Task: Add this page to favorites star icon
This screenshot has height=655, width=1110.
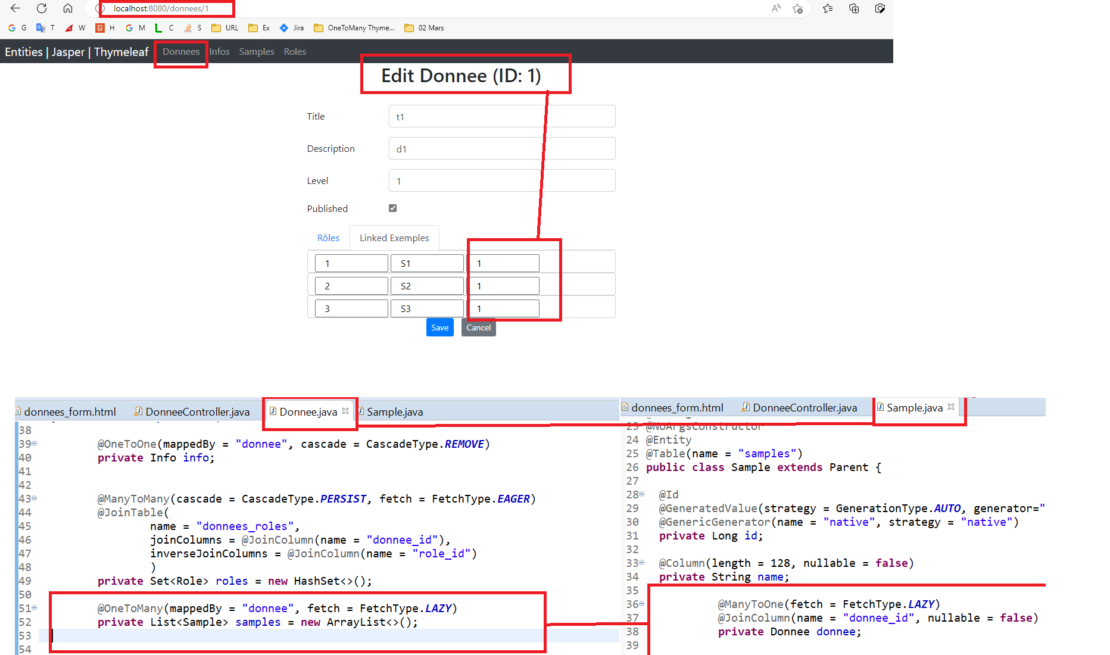Action: [x=798, y=8]
